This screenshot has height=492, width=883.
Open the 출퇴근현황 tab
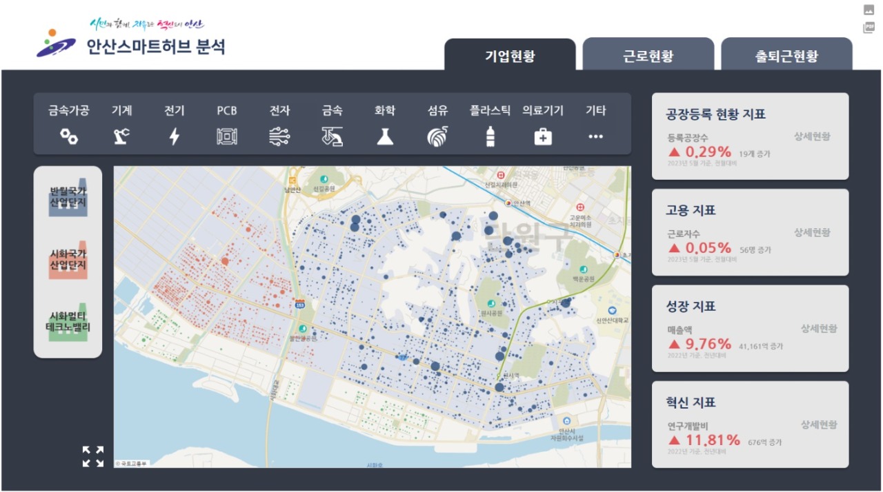coord(786,56)
